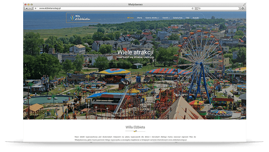Reload the page with the refresh icon
The height and width of the screenshot is (152, 269).
click(x=192, y=8)
